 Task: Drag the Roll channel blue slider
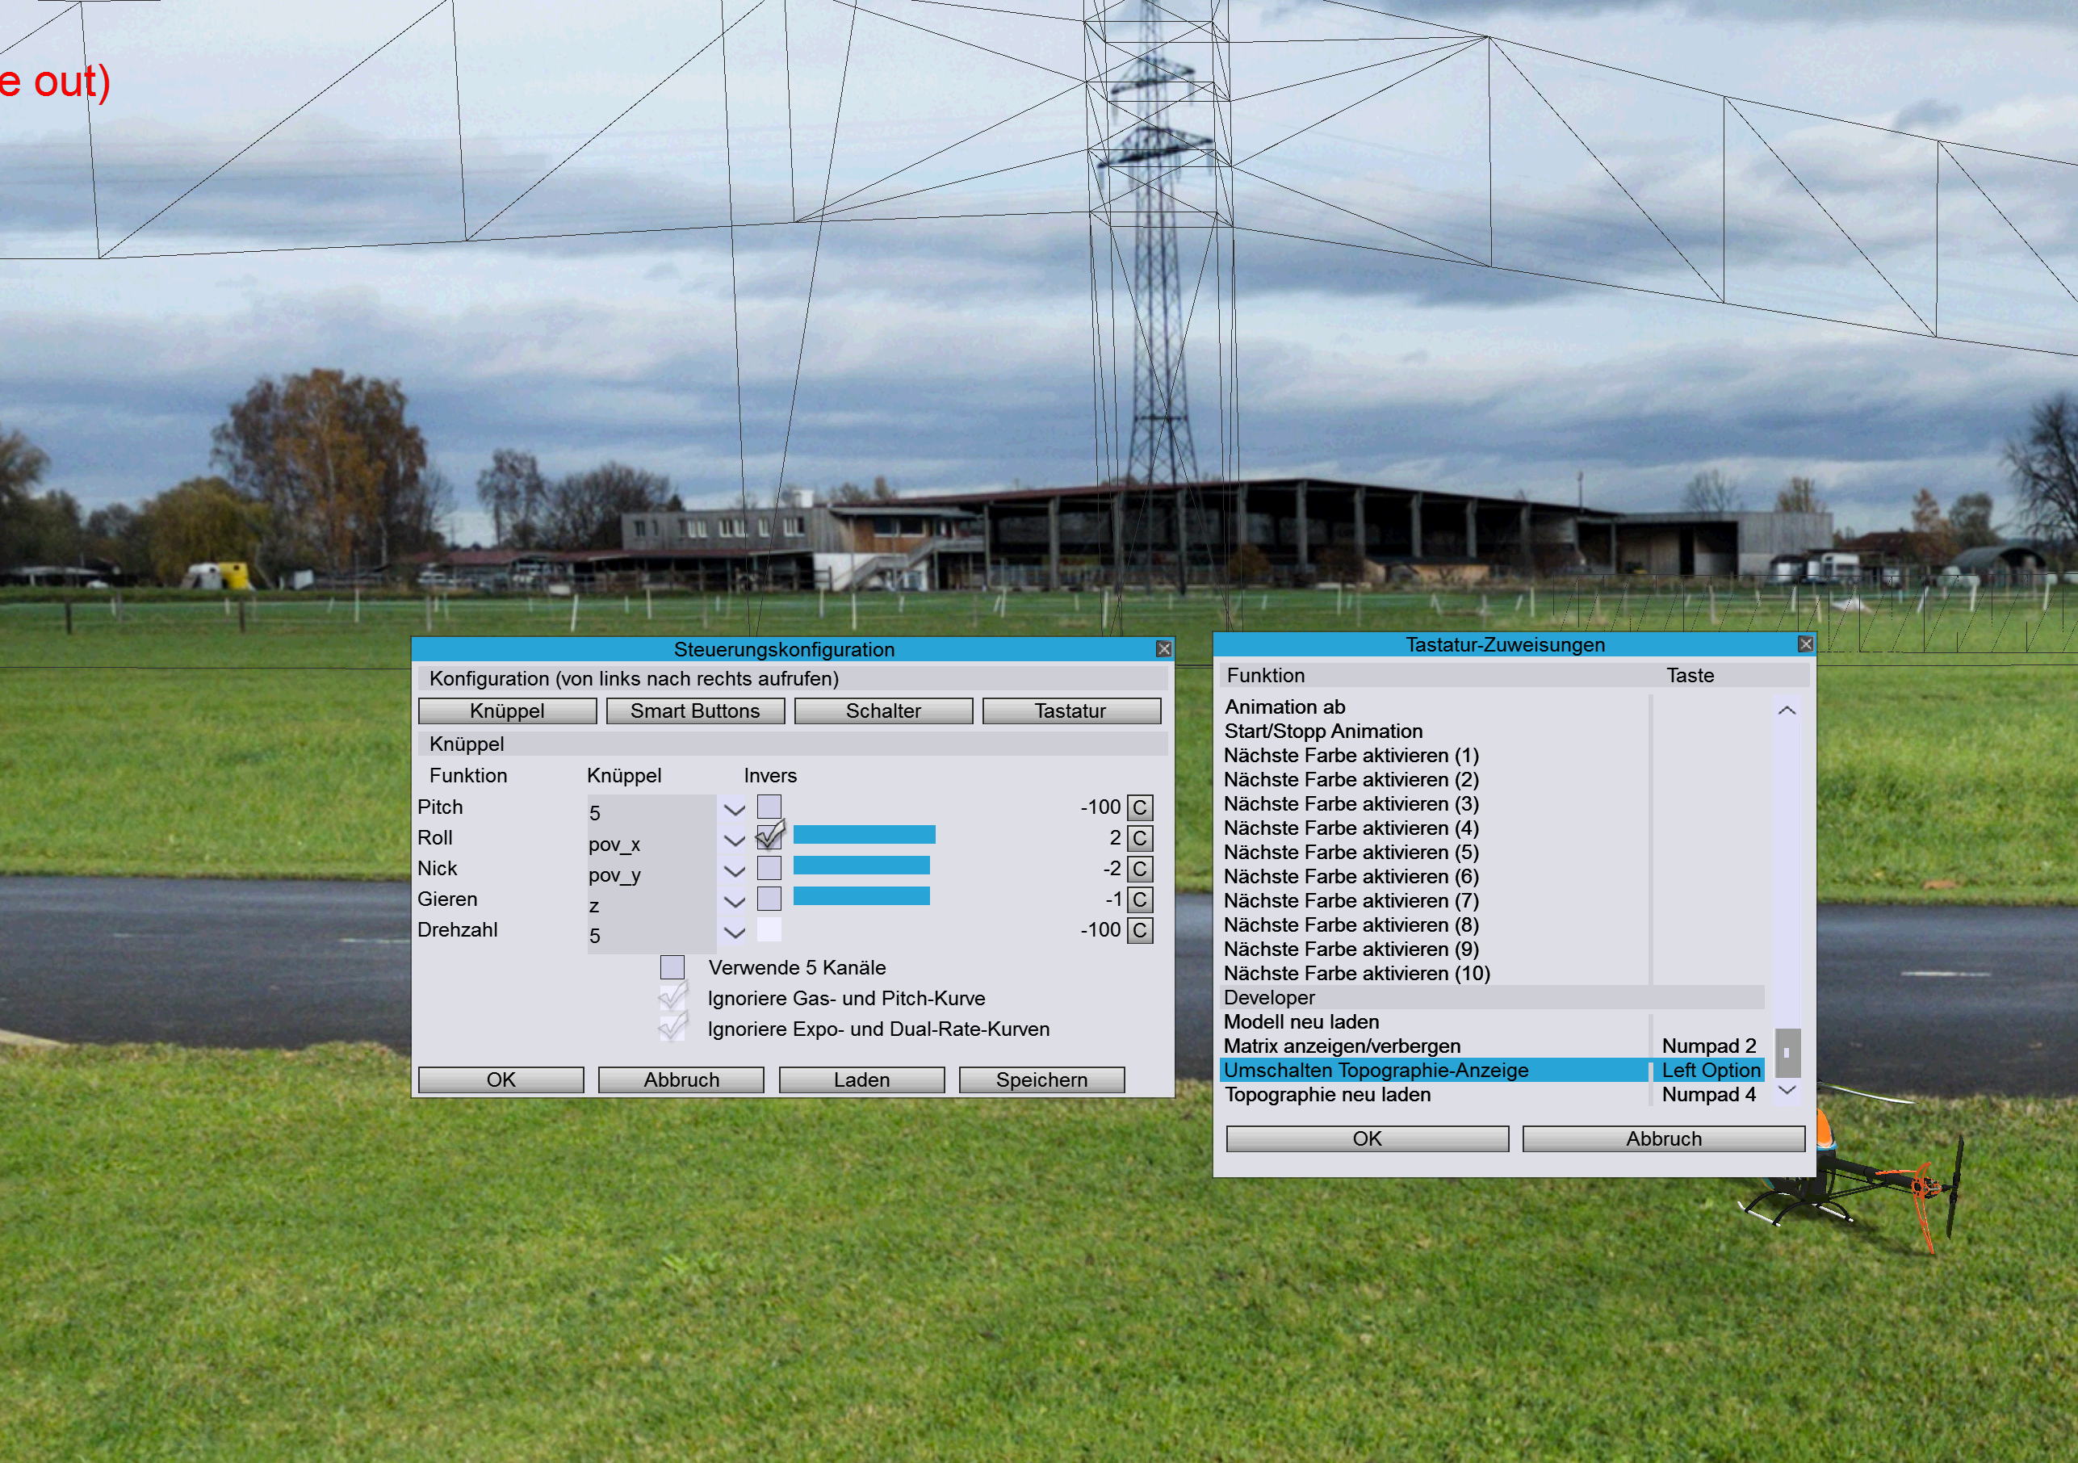pos(875,836)
